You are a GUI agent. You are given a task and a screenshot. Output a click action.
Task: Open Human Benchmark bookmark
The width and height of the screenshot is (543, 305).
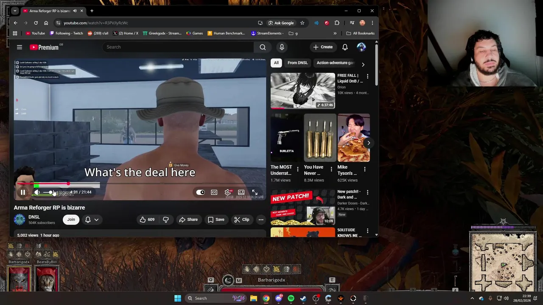[x=226, y=33]
